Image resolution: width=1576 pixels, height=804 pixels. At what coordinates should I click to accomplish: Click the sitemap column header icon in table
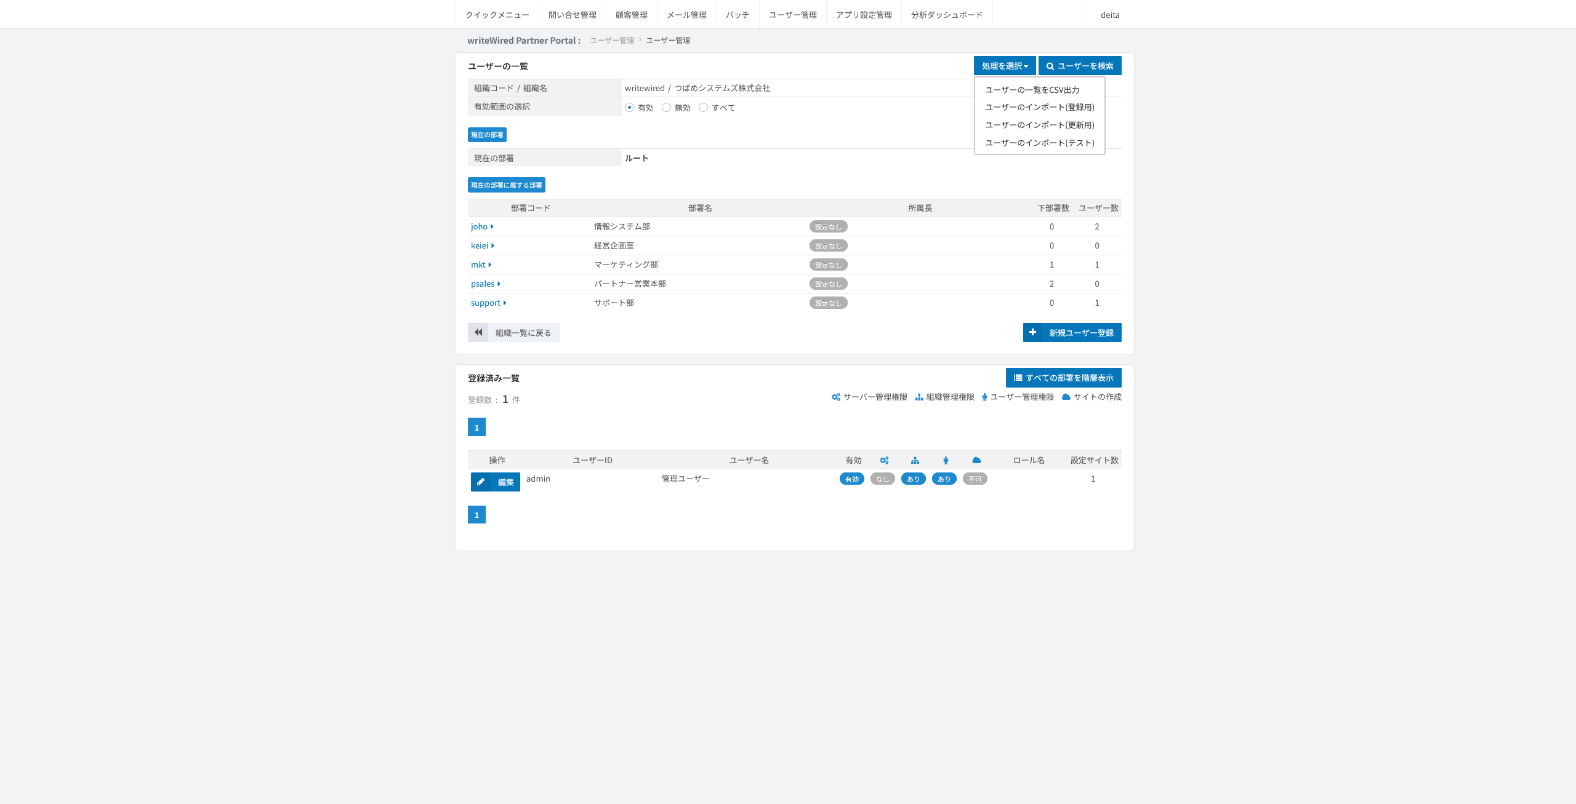point(915,460)
